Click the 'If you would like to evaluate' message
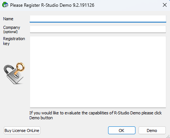The image size is (170, 138). click(95, 115)
